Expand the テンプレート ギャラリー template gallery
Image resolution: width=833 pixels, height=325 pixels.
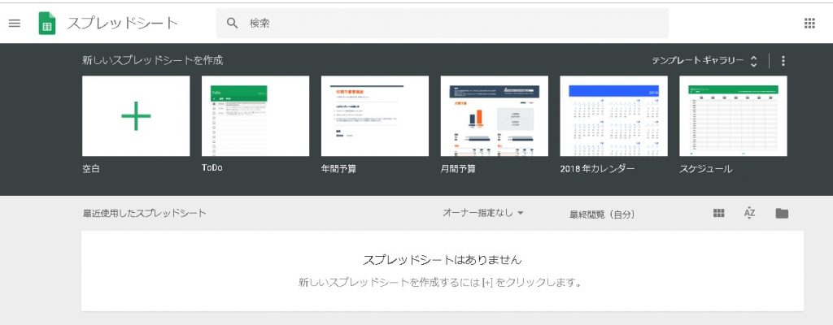pyautogui.click(x=704, y=61)
